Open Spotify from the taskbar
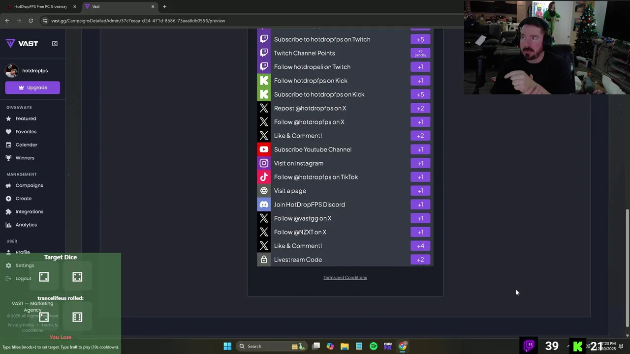This screenshot has width=630, height=354. tap(374, 346)
